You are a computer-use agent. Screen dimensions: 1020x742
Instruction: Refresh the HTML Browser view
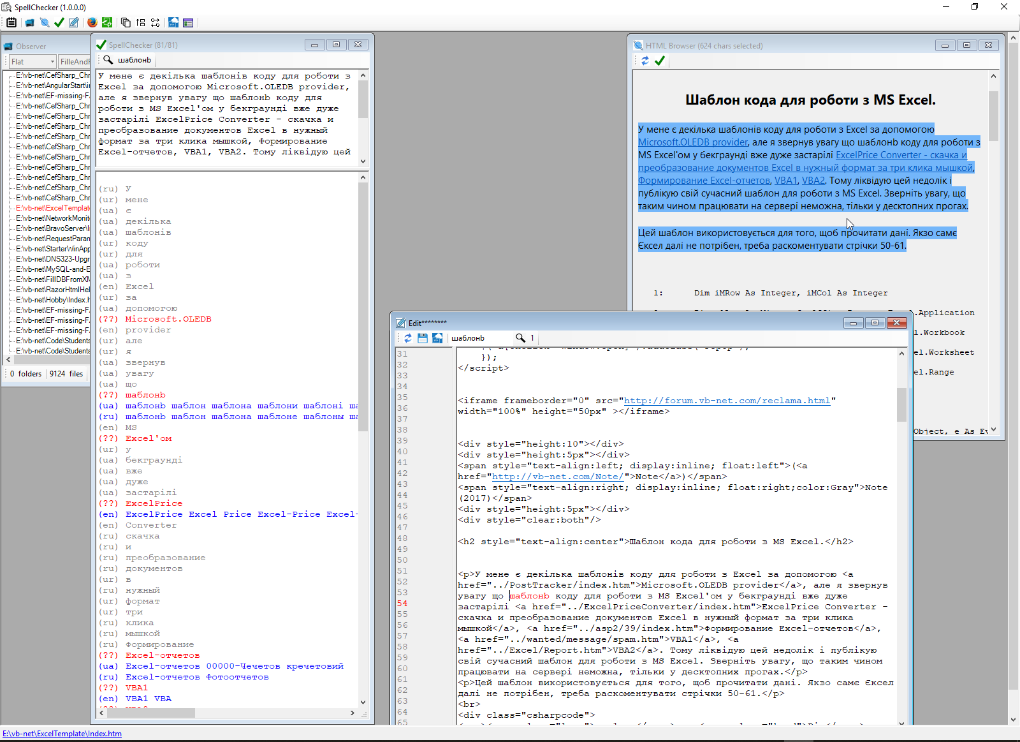(645, 61)
